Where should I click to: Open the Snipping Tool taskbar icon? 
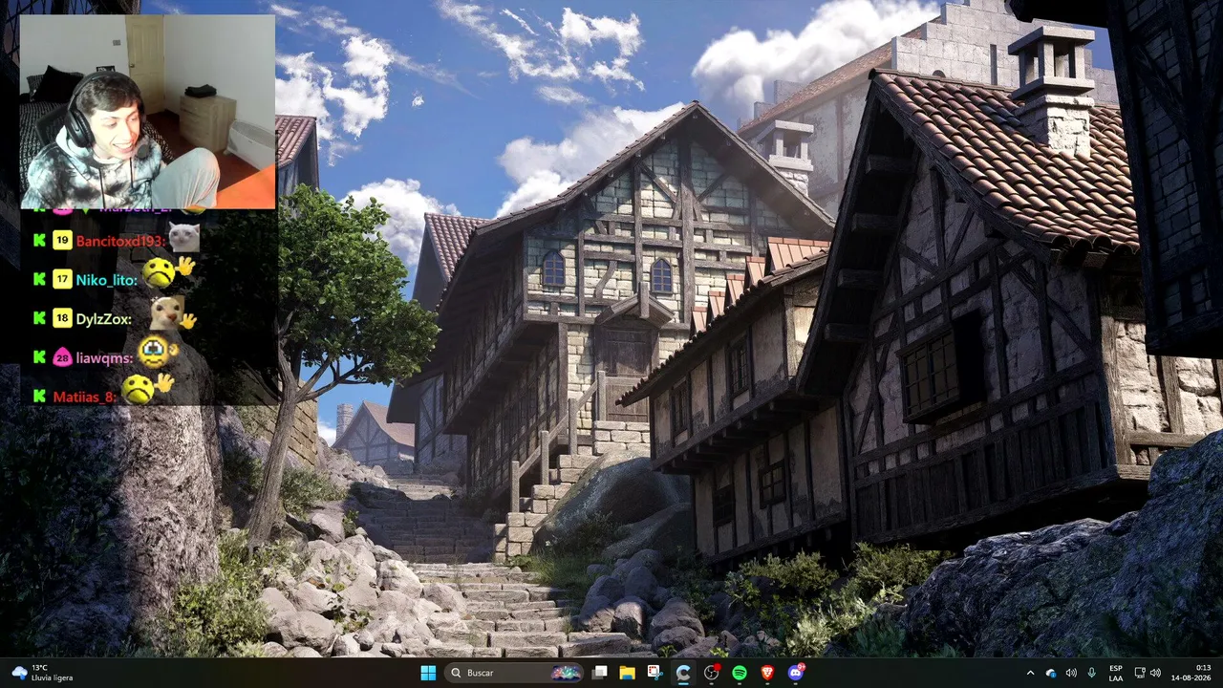click(655, 673)
